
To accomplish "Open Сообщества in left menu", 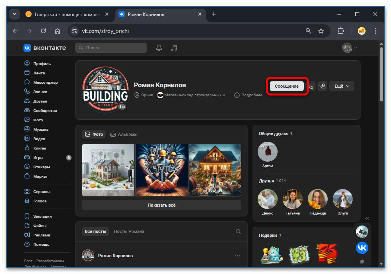I will point(41,110).
